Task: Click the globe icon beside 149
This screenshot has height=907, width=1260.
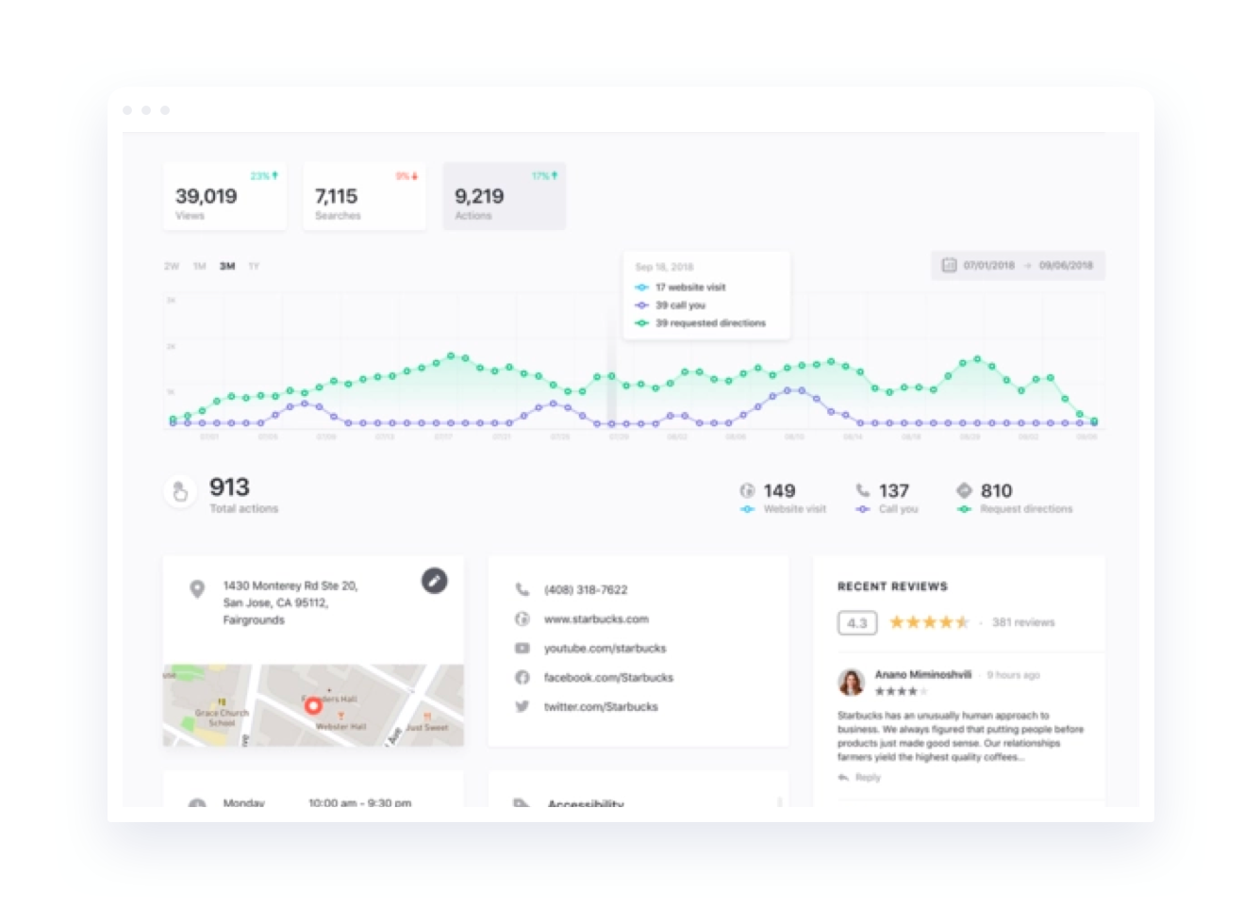Action: coord(747,490)
